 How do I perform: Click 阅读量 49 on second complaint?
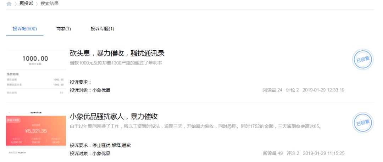(x=273, y=153)
